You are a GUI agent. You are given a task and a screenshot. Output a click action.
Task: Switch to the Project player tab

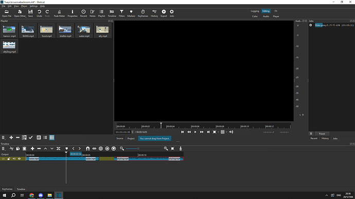click(x=131, y=138)
